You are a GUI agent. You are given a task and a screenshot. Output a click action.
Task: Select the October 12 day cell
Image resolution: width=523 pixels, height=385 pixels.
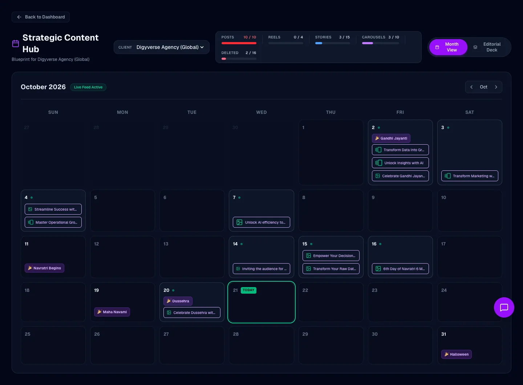[x=122, y=257]
